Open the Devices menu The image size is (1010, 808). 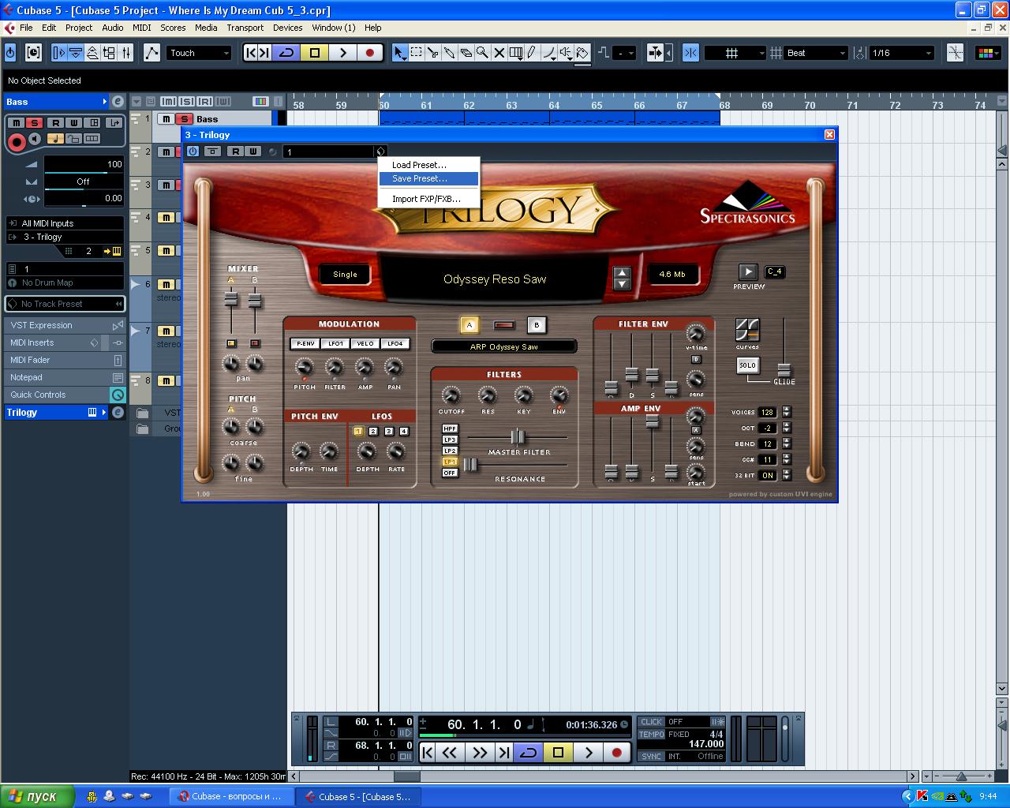point(288,28)
